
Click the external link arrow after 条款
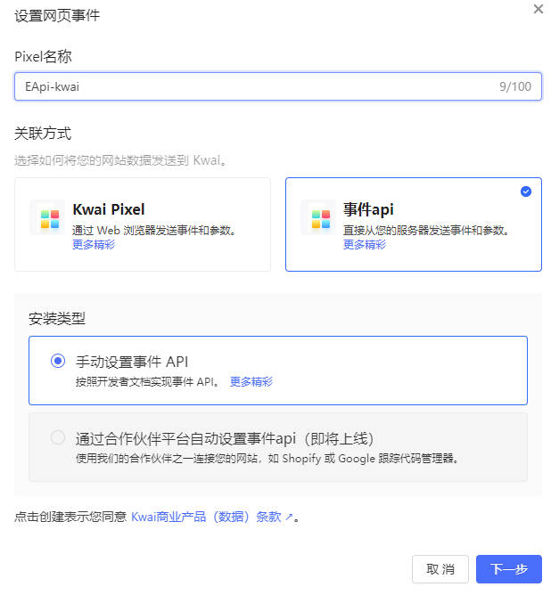coord(289,518)
